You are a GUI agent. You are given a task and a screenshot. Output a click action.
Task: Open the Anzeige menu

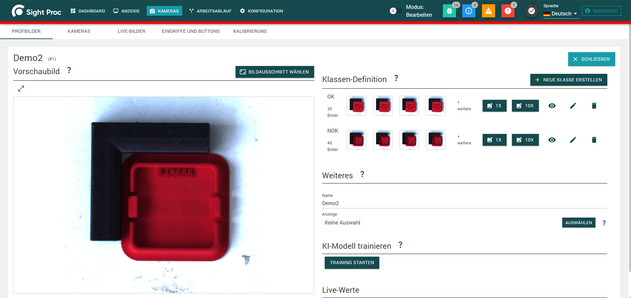tap(127, 11)
